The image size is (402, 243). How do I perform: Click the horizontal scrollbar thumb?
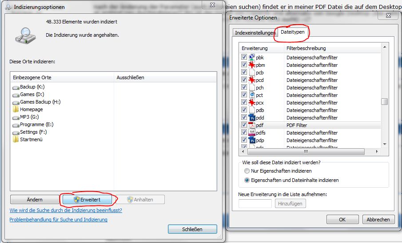click(306, 151)
